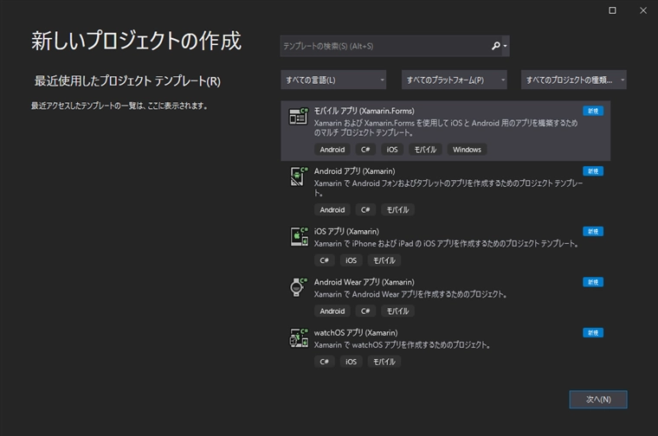This screenshot has height=436, width=658.
Task: Click C# tag under iOS アプリ template
Action: pyautogui.click(x=325, y=260)
